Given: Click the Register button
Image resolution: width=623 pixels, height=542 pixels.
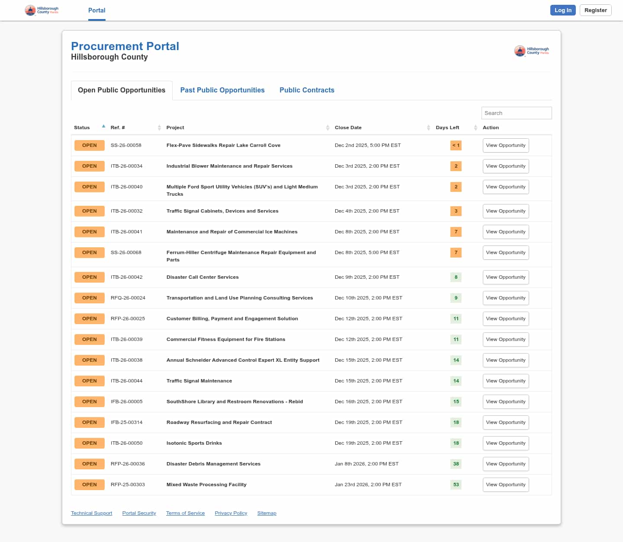Looking at the screenshot, I should pyautogui.click(x=595, y=10).
